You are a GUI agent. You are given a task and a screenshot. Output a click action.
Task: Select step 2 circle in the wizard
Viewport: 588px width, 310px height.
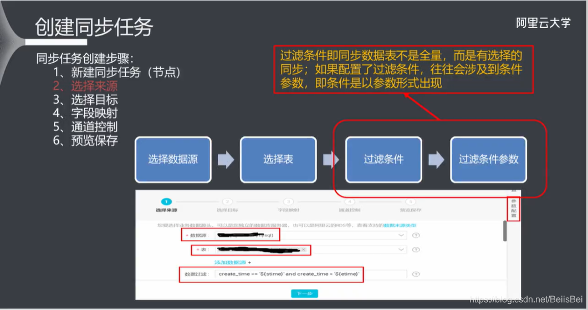point(227,201)
